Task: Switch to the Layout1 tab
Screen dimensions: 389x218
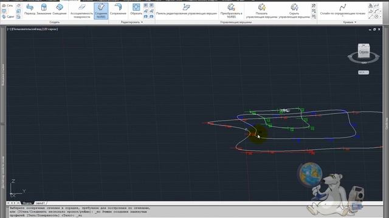Action: pyautogui.click(x=40, y=203)
